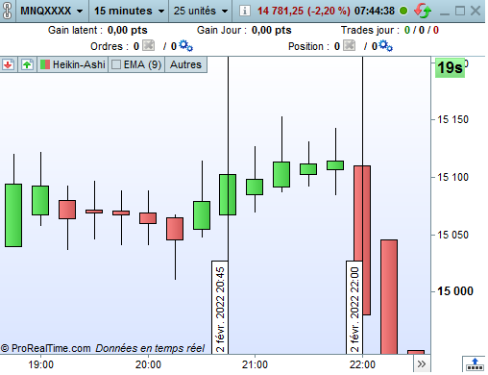Click the 2 févr. 2022 20:45 time marker
This screenshot has height=375, width=488.
pos(220,308)
